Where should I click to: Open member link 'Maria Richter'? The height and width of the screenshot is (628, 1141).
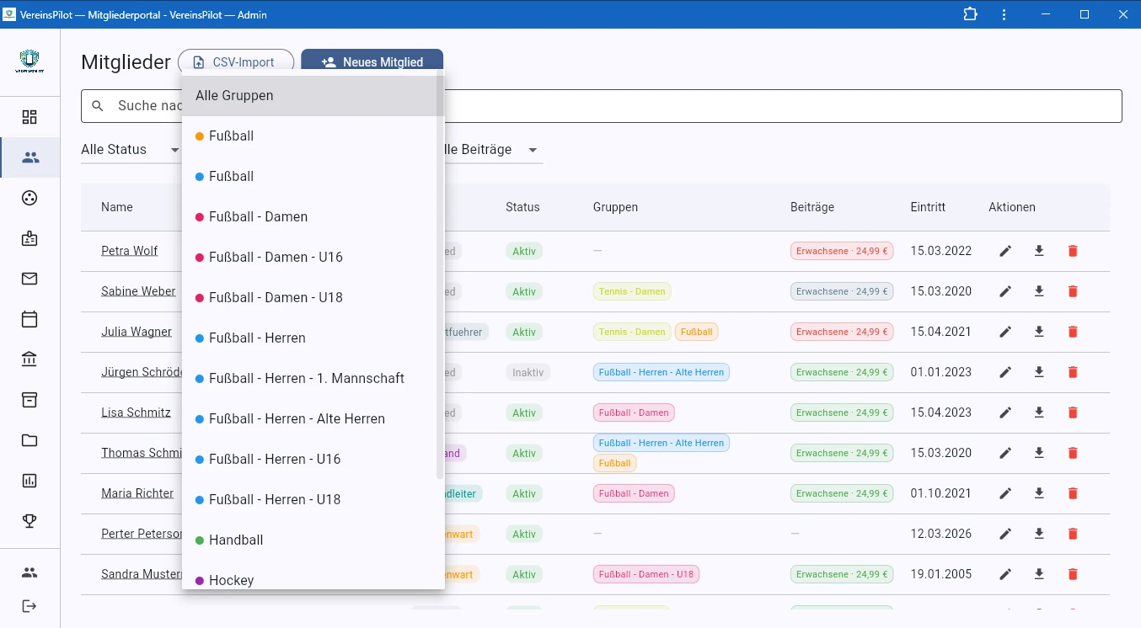pos(137,493)
